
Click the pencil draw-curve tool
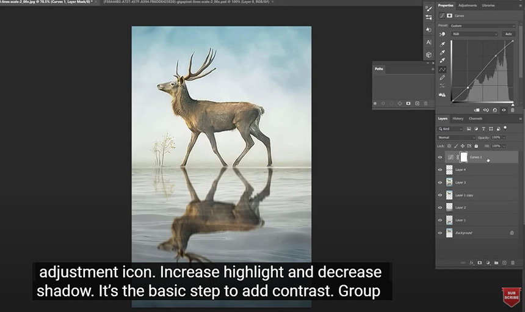[442, 78]
